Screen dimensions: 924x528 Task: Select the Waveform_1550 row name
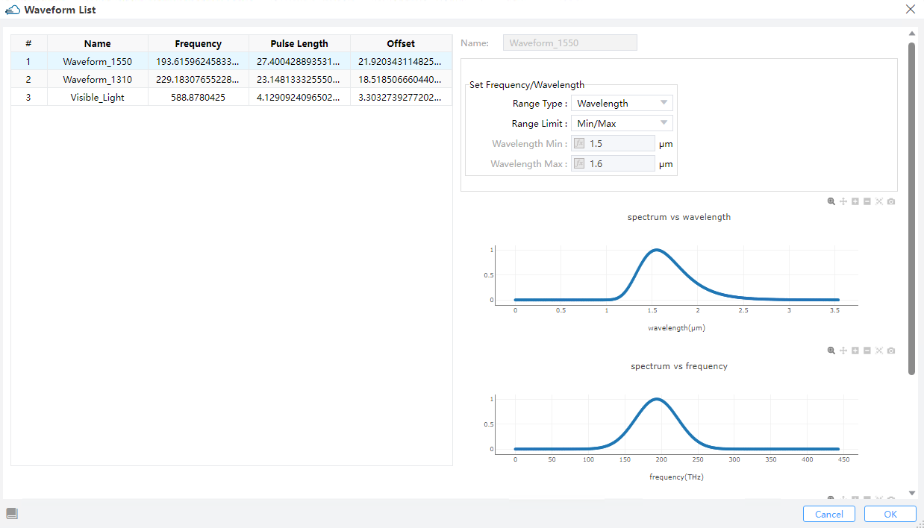point(98,61)
